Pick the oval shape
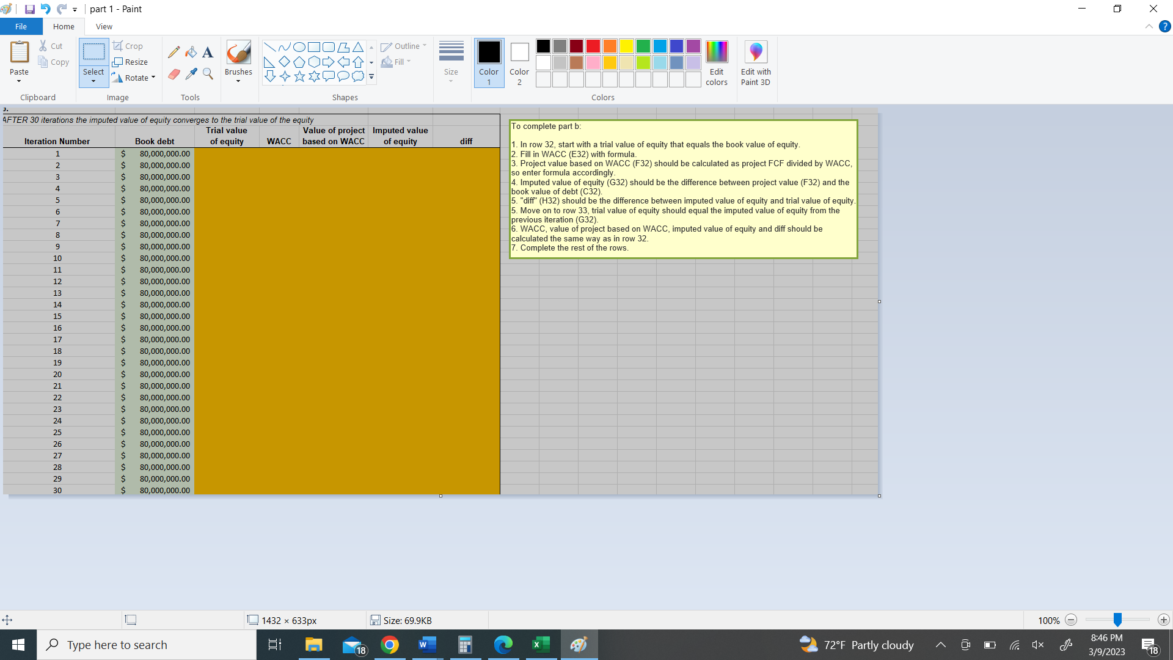This screenshot has height=660, width=1173. (299, 46)
